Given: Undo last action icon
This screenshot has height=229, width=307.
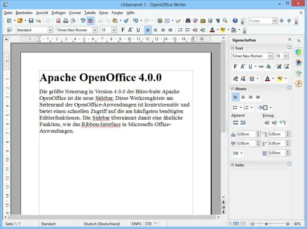Looking at the screenshot, I should click(x=135, y=20).
